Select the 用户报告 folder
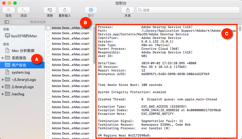The image size is (242, 139). coord(22,65)
